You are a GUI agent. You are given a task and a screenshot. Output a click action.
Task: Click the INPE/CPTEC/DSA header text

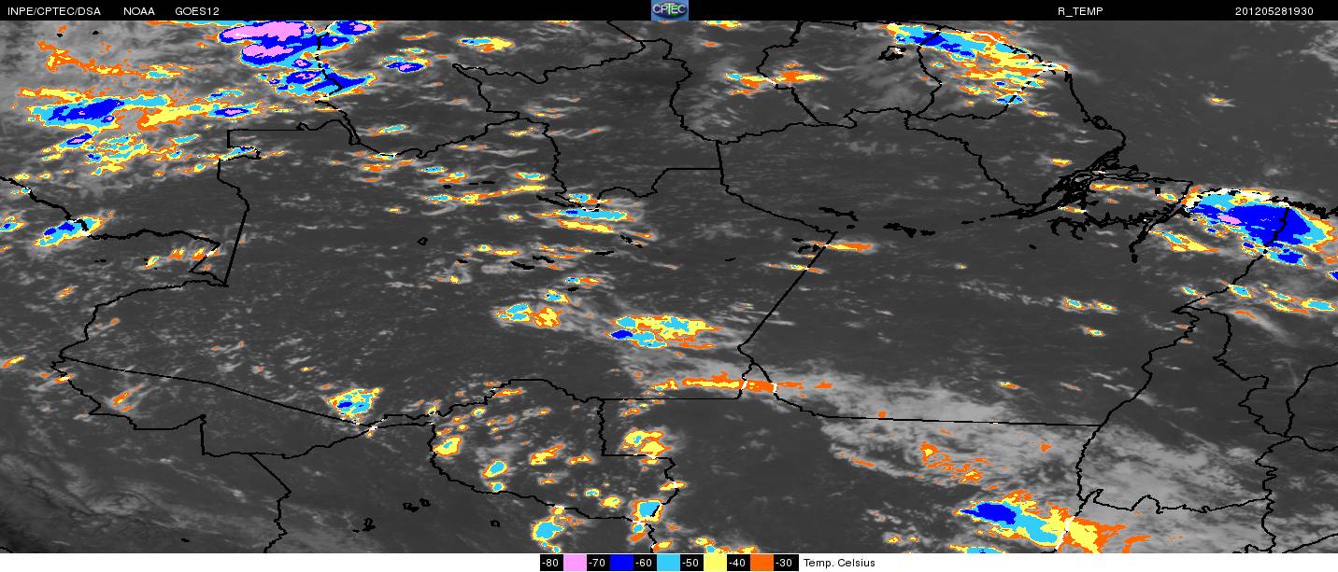pyautogui.click(x=53, y=11)
